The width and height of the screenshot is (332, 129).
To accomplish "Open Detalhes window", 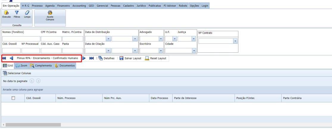I will click(x=107, y=58).
